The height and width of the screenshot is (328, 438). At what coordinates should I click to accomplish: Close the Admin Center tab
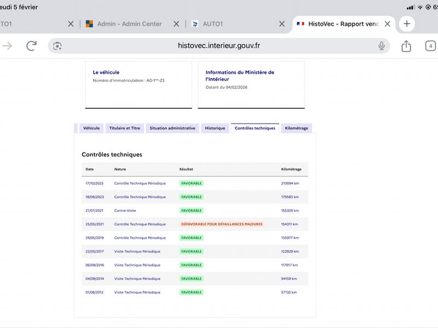tap(176, 24)
